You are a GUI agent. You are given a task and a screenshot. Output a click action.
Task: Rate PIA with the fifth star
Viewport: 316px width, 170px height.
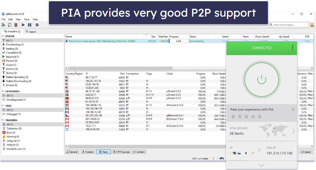click(x=260, y=116)
